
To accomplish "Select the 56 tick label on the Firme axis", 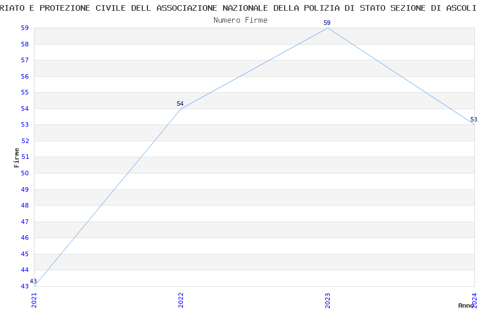I will 25,76.
